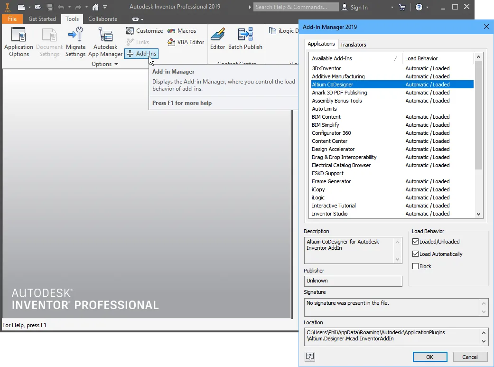Open the Help menu dropdown arrow

427,8
